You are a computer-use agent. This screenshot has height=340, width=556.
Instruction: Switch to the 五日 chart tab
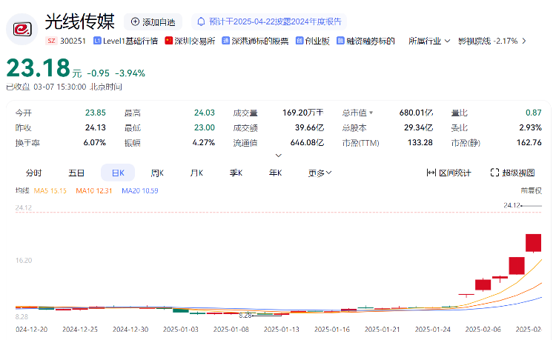pyautogui.click(x=76, y=173)
